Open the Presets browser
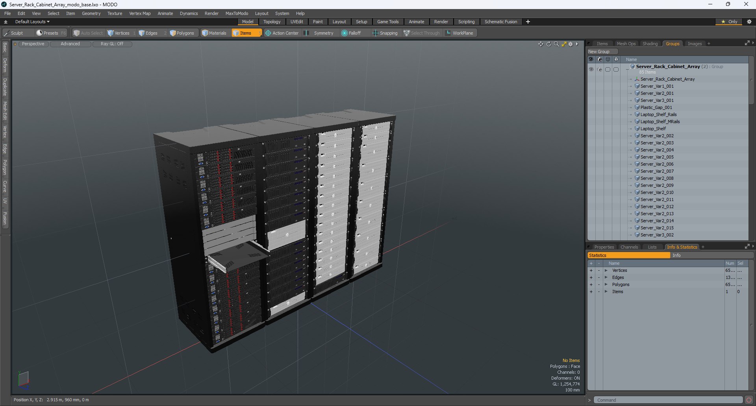The image size is (756, 406). [51, 33]
